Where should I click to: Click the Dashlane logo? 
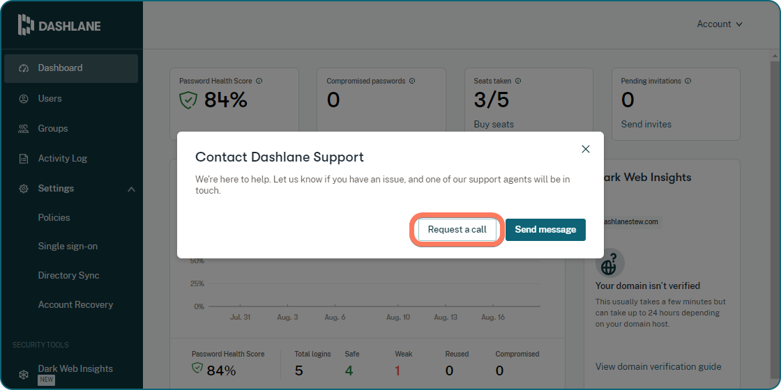tap(59, 25)
